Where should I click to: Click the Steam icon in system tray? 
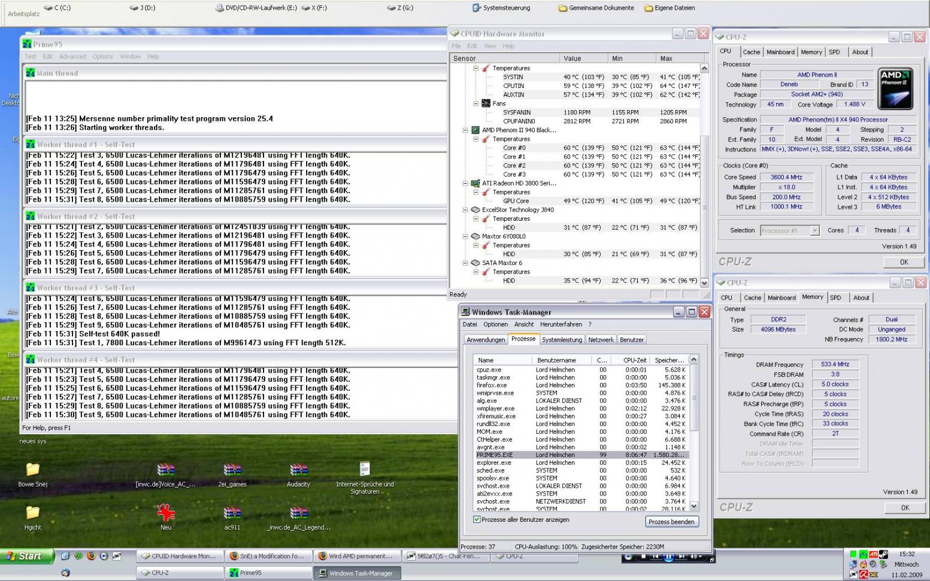click(883, 555)
